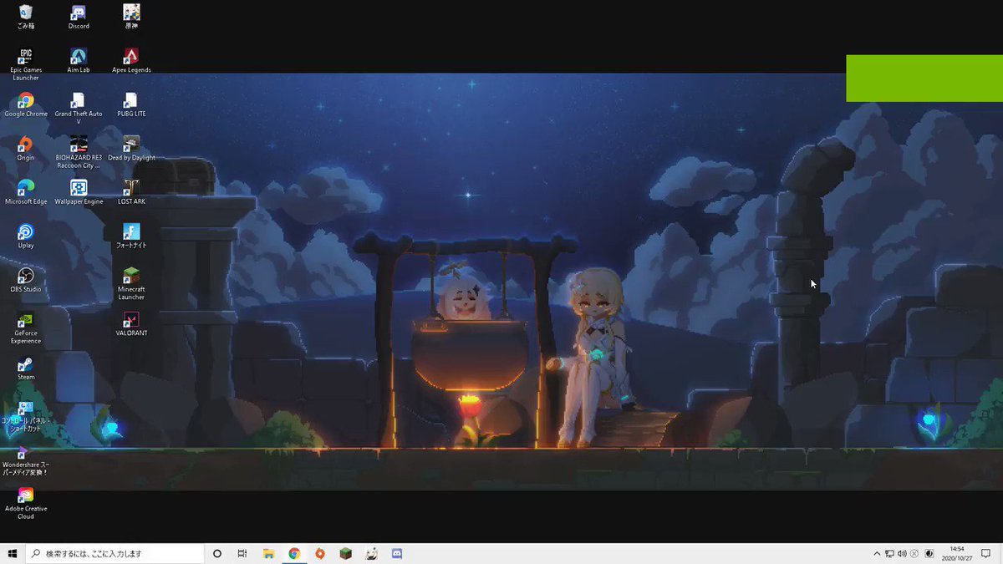
Task: Select the Aim Lab desktop icon
Action: point(79,61)
